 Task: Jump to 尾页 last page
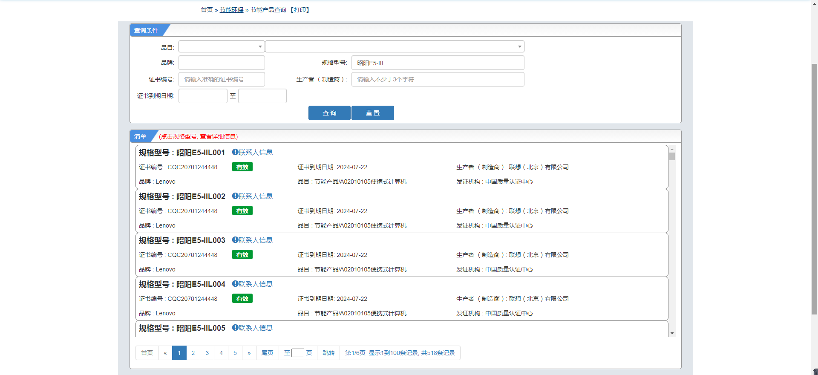(267, 353)
